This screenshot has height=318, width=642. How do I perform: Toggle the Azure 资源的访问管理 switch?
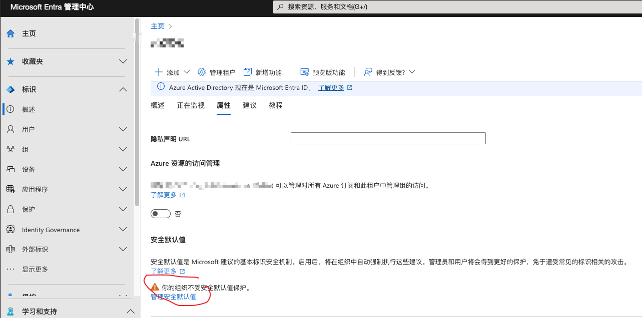161,214
